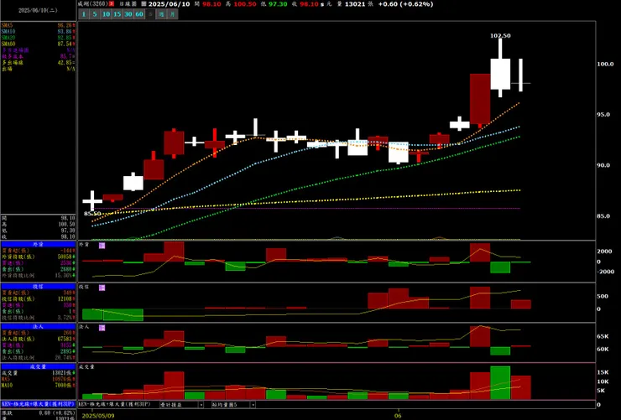Click the 100.0 price axis label
This screenshot has height=420, width=621.
tap(605, 64)
